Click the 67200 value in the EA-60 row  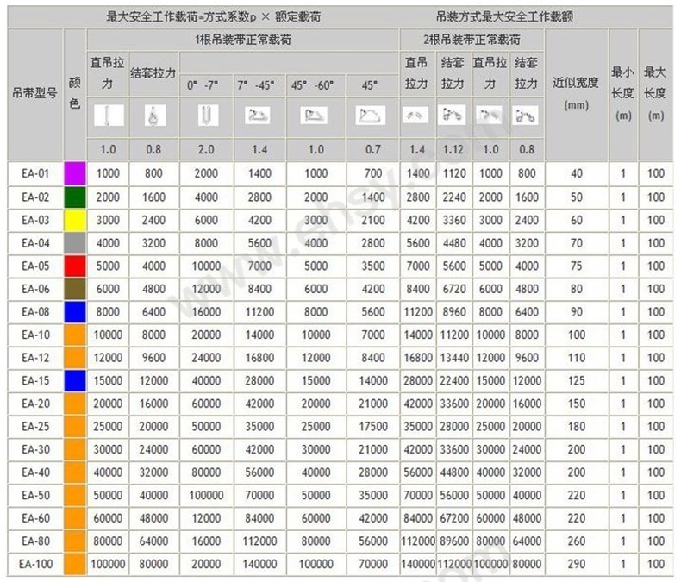coord(454,518)
